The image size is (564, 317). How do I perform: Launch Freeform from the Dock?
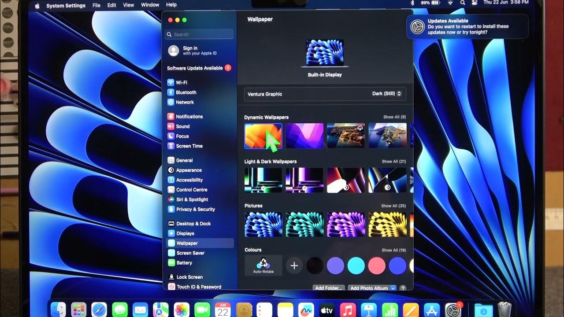click(306, 310)
